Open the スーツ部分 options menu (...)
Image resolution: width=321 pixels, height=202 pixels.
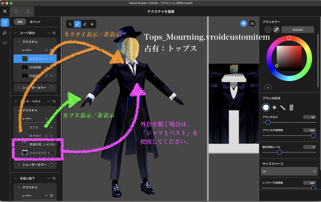coord(49,33)
